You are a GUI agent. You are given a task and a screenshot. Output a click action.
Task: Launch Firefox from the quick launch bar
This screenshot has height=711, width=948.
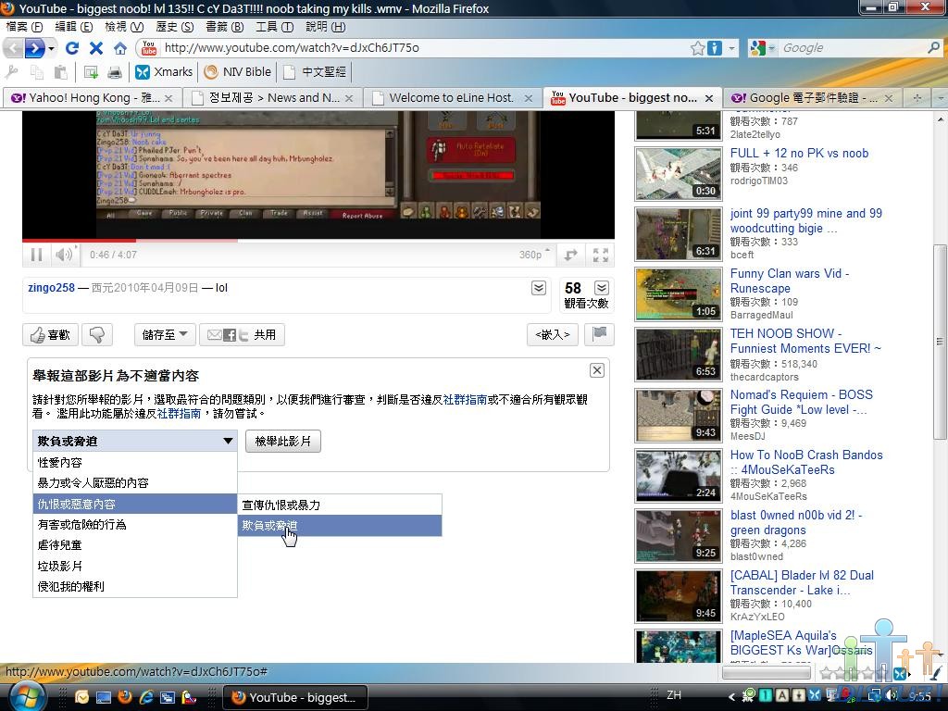point(125,697)
